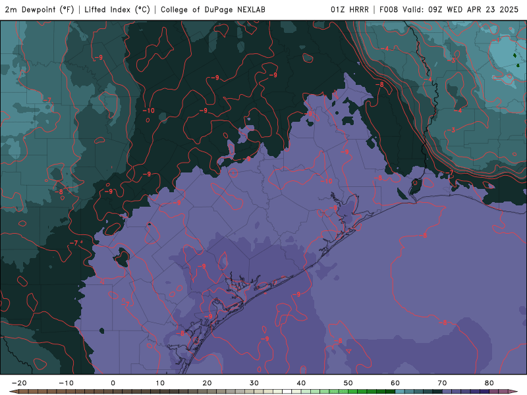Click the '80' color scale label
This screenshot has width=527, height=395.
click(489, 383)
